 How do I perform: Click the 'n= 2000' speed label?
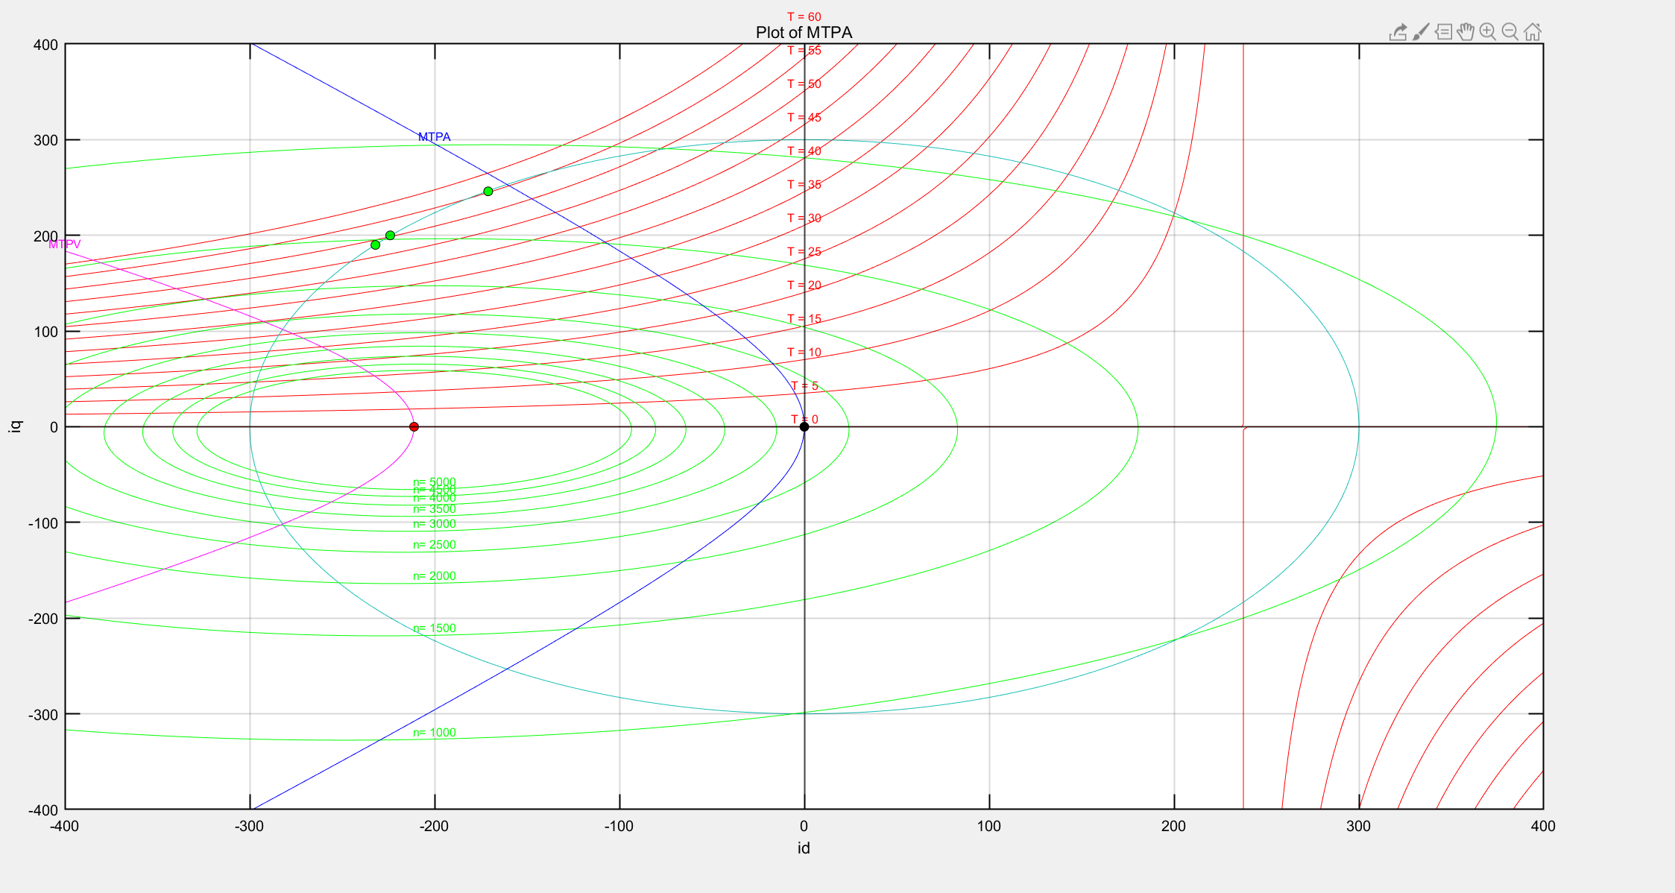(435, 576)
